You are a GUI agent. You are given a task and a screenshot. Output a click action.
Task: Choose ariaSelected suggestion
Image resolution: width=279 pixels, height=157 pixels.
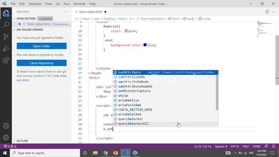164,114
